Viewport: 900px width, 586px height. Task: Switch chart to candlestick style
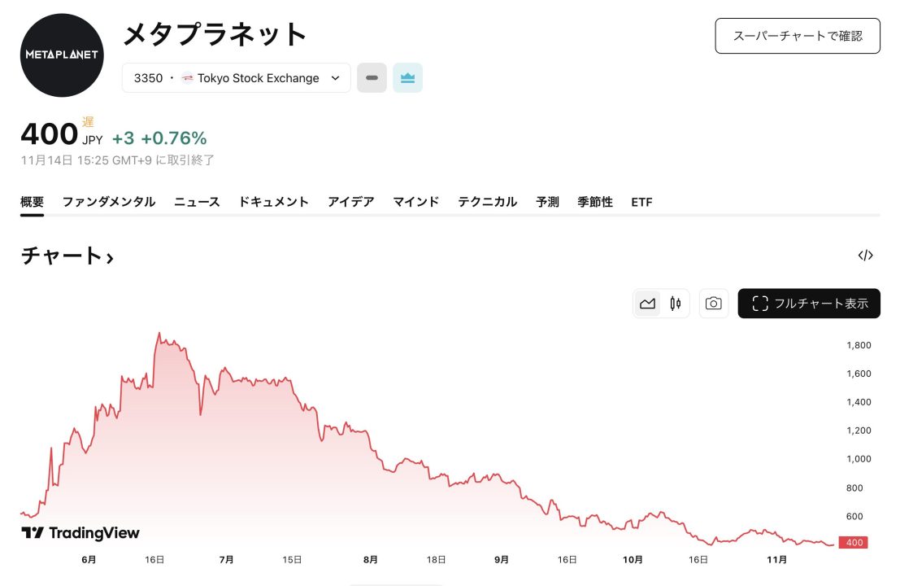(x=676, y=304)
